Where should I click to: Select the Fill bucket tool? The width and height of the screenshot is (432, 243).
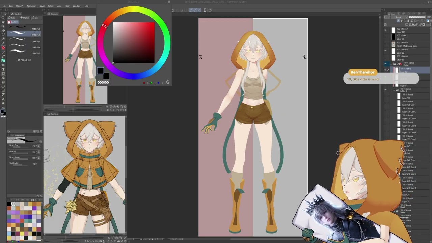[3, 78]
